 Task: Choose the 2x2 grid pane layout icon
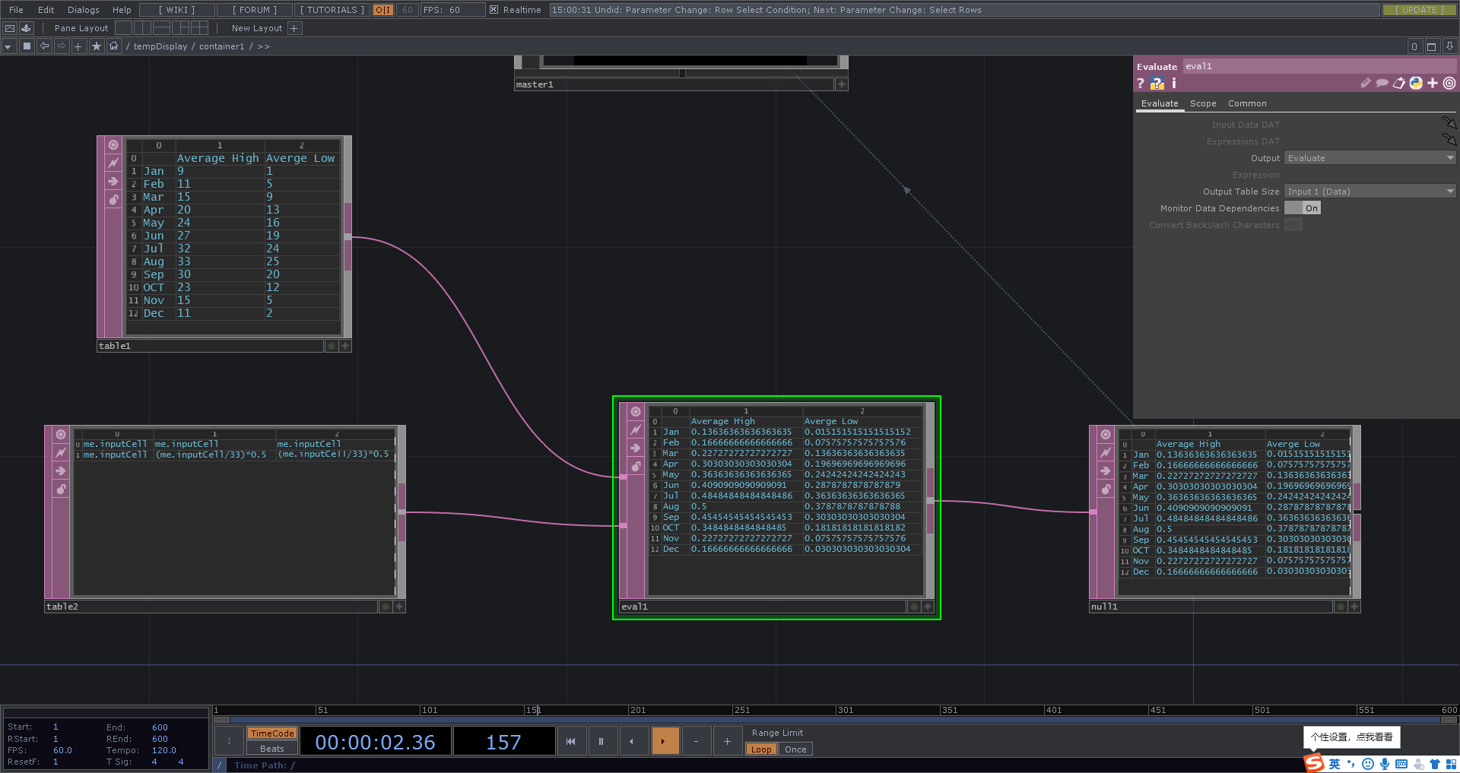[200, 28]
